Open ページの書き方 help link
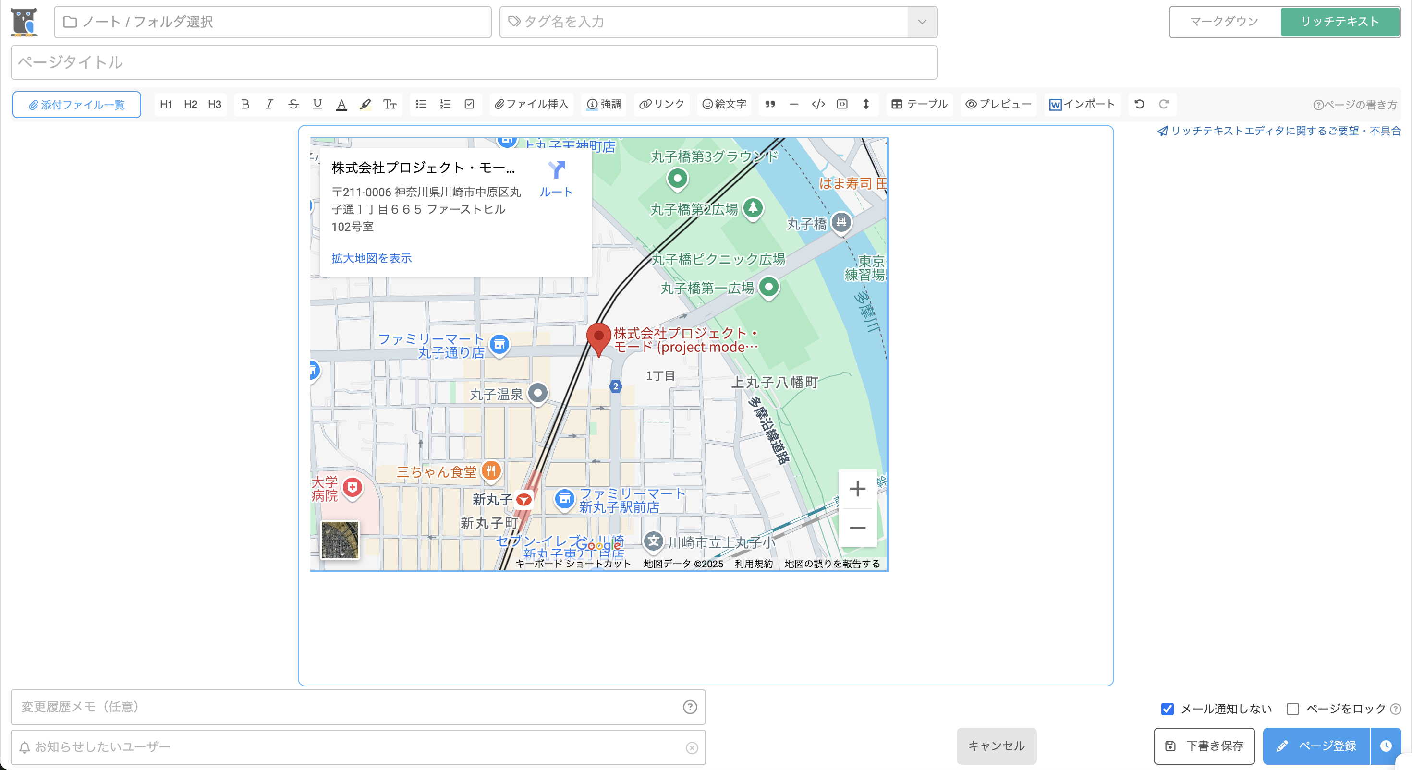The image size is (1412, 770). 1355,105
